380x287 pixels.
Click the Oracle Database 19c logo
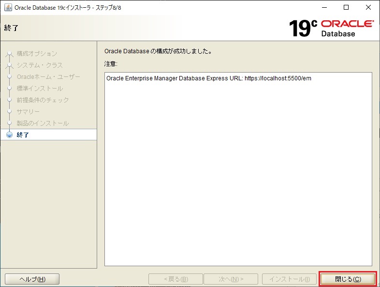(x=331, y=28)
